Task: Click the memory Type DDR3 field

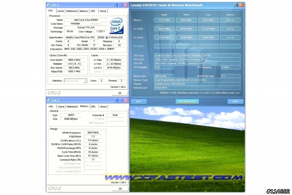Action: (x=71, y=115)
